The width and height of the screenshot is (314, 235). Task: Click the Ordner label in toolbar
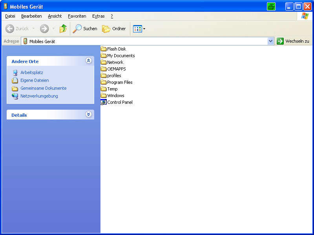coord(119,29)
